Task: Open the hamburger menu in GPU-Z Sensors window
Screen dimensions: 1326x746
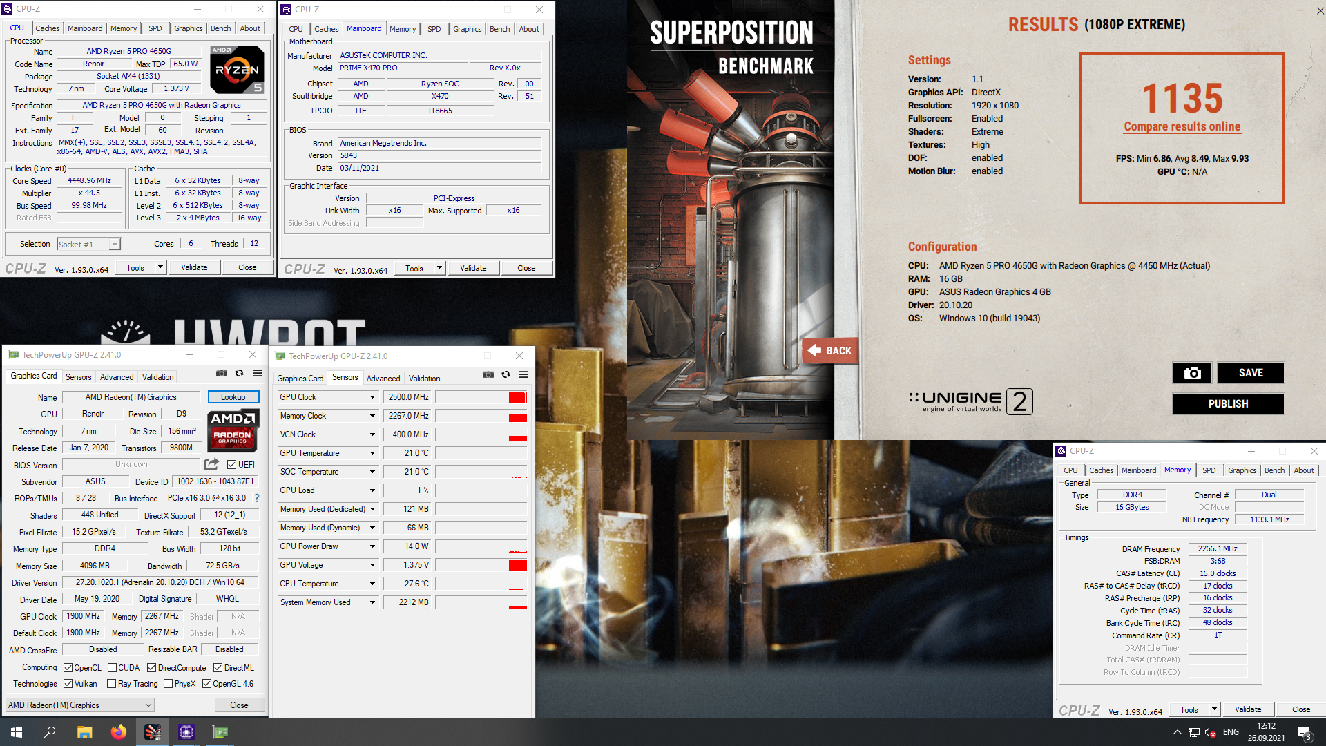Action: pos(523,374)
